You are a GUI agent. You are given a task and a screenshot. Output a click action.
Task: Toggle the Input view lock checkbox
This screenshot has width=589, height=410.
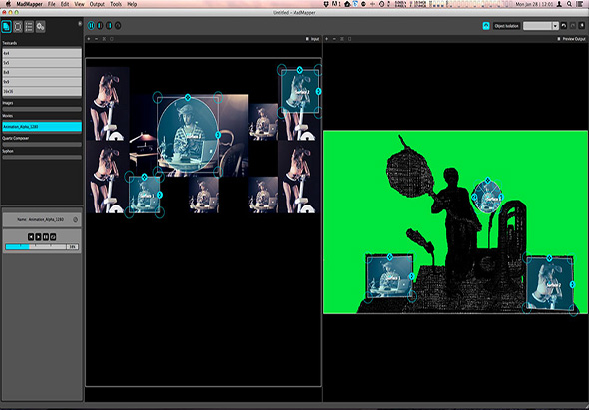[x=307, y=39]
